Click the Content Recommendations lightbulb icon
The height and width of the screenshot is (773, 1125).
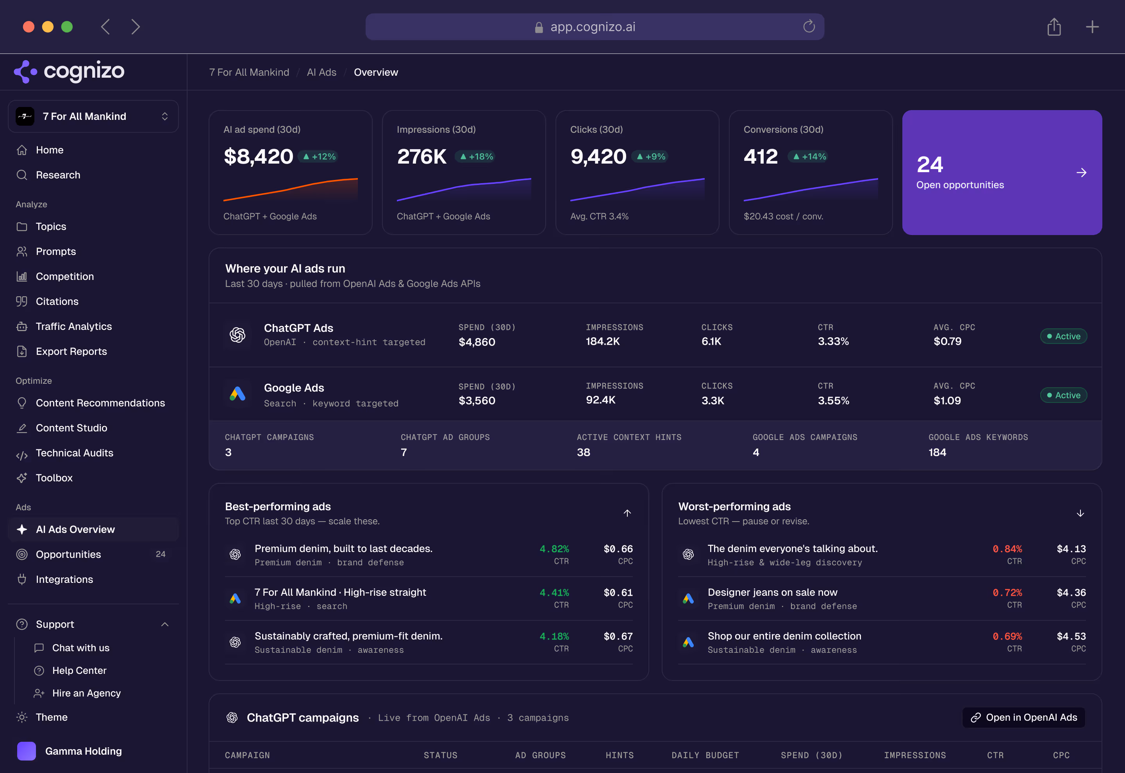[x=22, y=403]
